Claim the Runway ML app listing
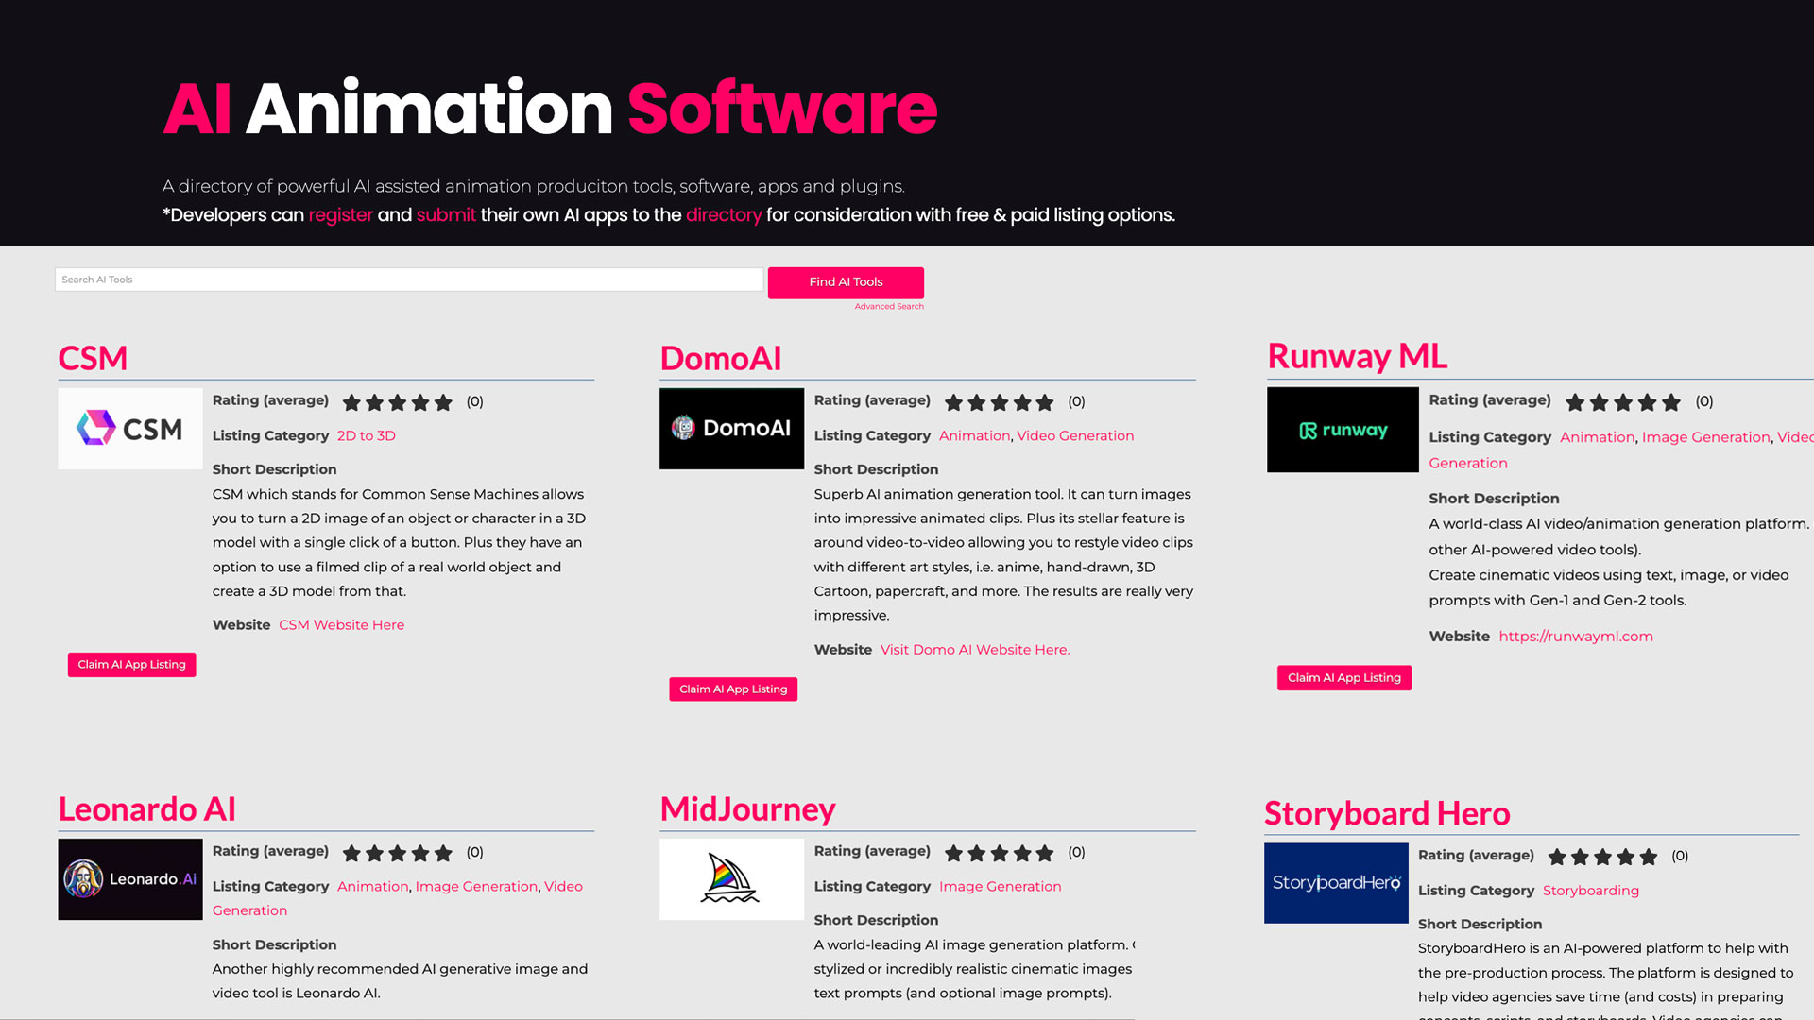This screenshot has width=1814, height=1020. pyautogui.click(x=1343, y=677)
